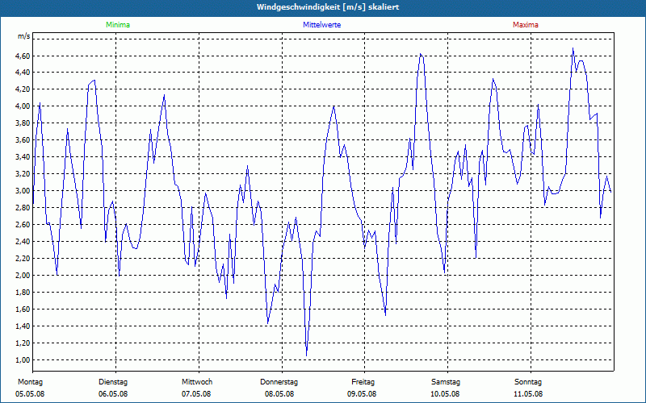
Task: Click the 4,20 y-axis value
Action: click(24, 89)
